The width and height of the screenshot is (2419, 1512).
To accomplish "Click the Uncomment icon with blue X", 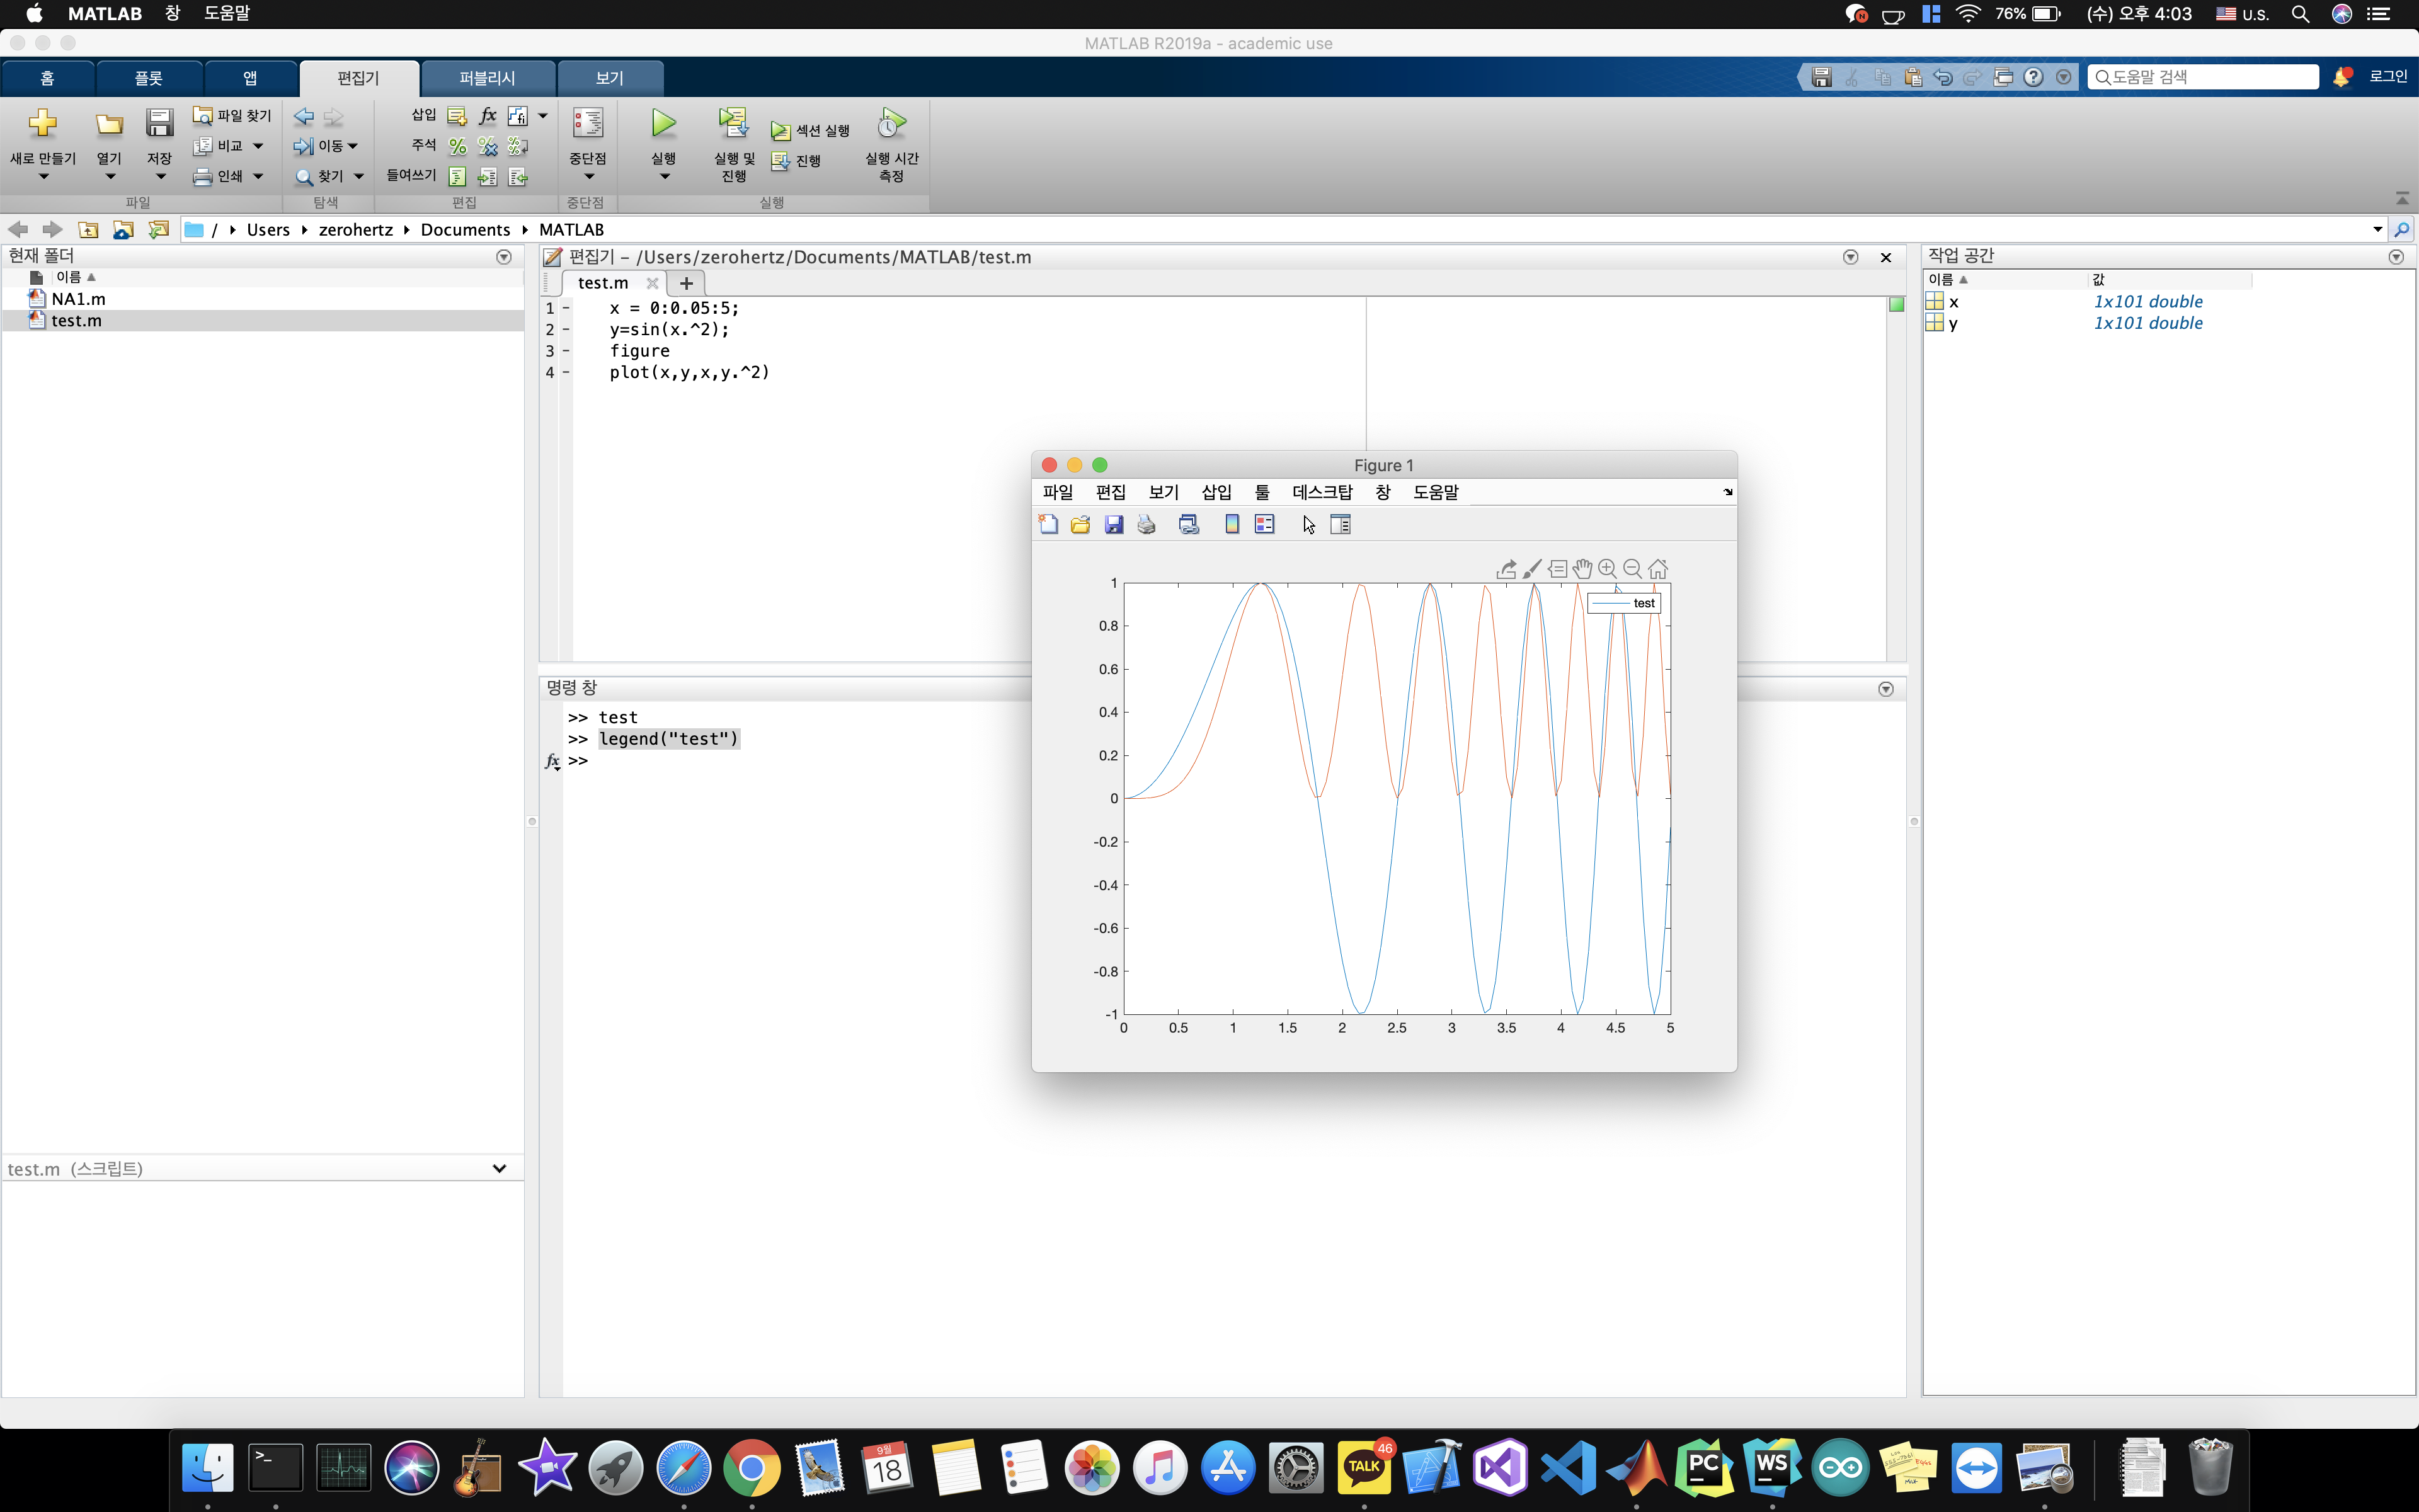I will 488,147.
